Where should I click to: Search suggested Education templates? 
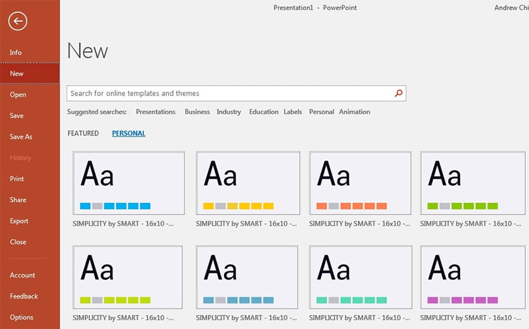pos(264,112)
